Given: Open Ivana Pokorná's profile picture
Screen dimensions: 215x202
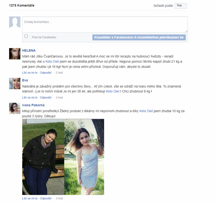Looking at the screenshot, I should (x=15, y=108).
